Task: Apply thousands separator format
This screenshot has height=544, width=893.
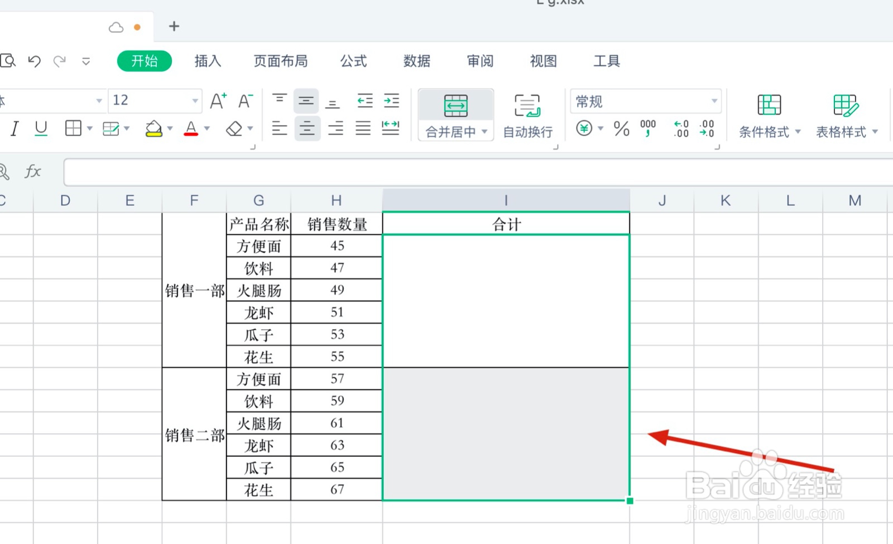Action: [648, 129]
